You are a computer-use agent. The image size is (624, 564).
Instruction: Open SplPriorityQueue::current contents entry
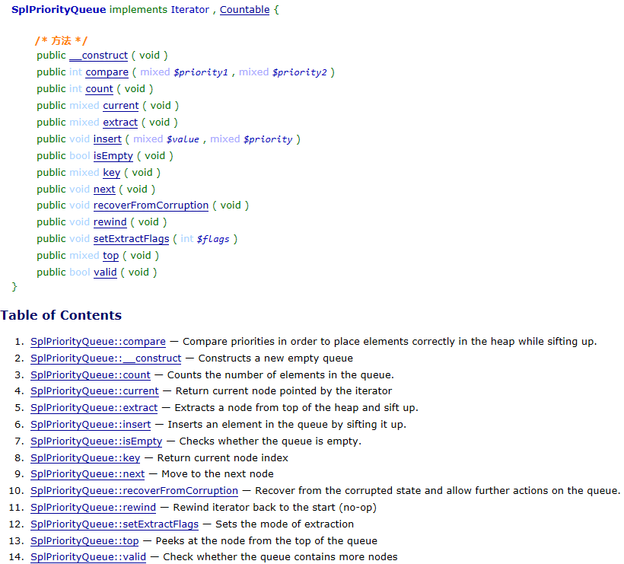(94, 391)
